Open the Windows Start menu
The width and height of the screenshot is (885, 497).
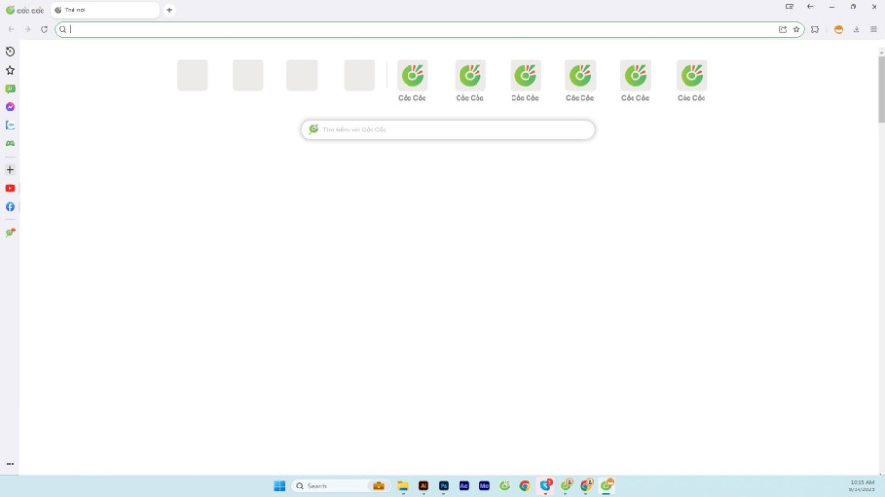click(279, 486)
